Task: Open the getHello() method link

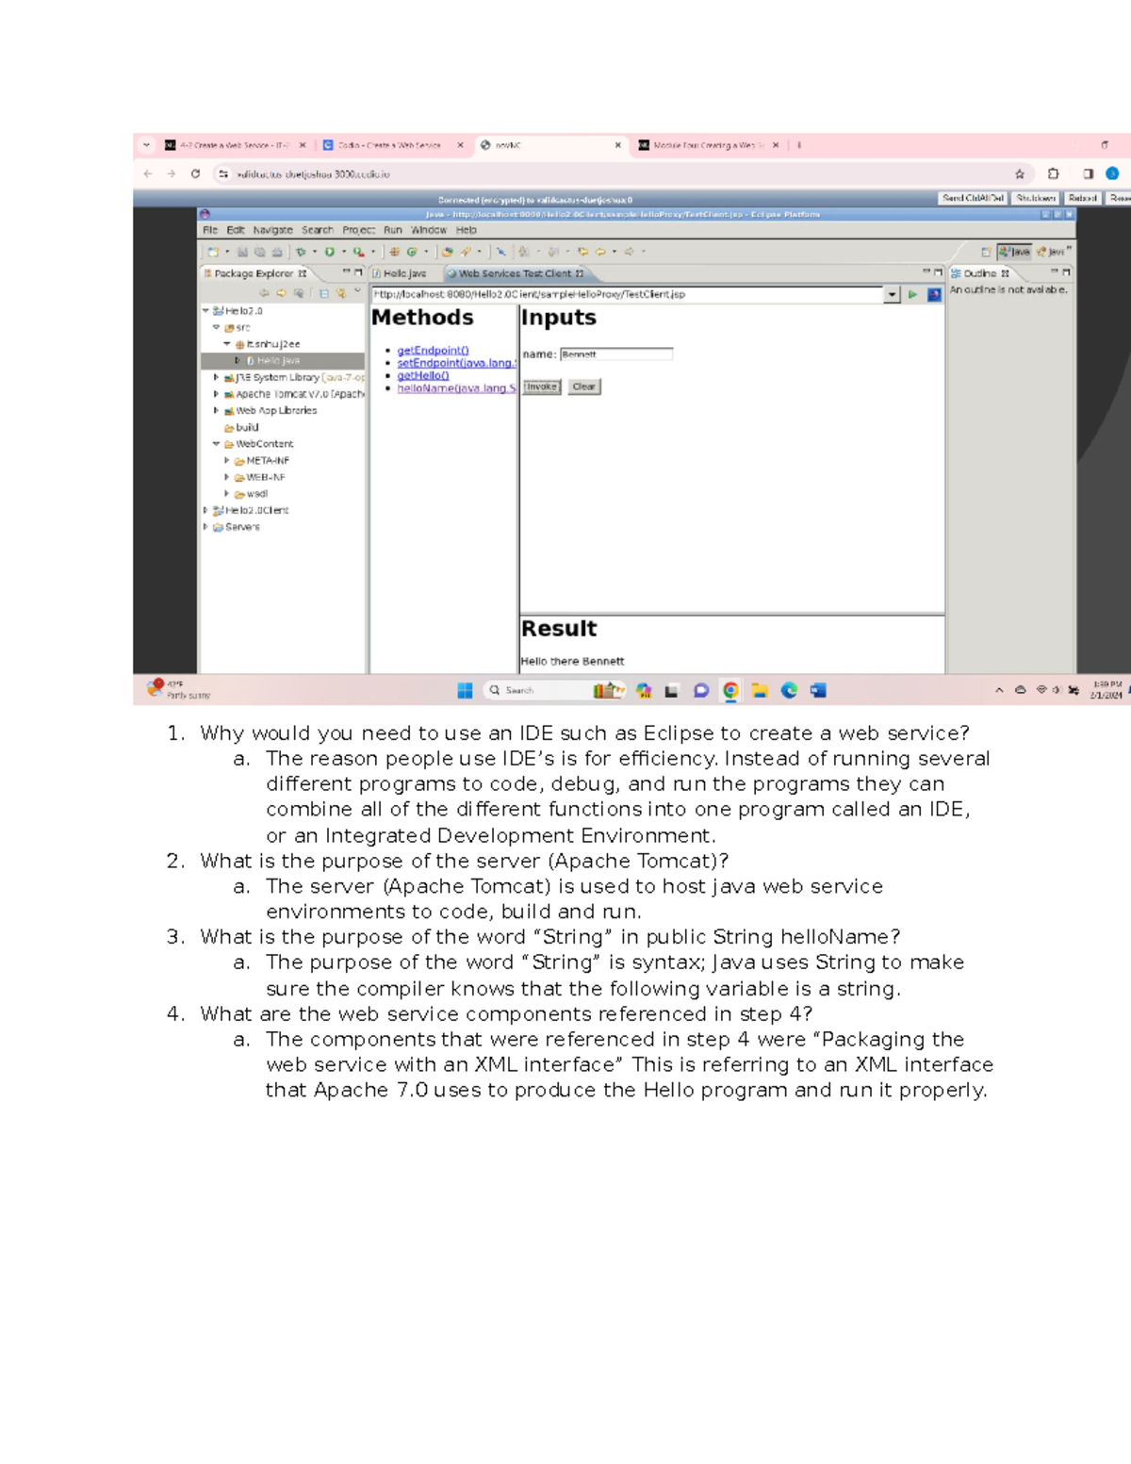Action: click(423, 373)
